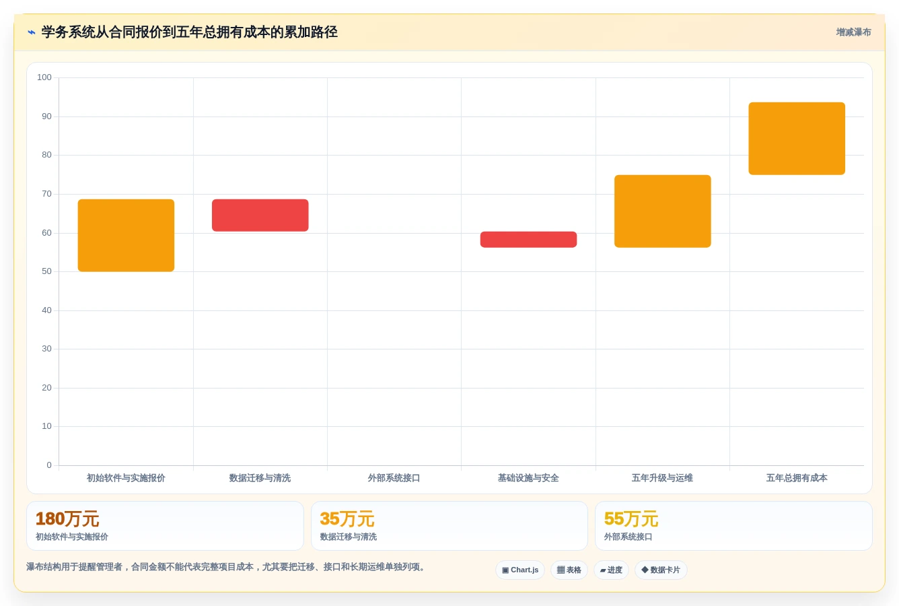Viewport: 899px width, 606px height.
Task: Click the 外部系统接口 axis label
Action: (394, 478)
